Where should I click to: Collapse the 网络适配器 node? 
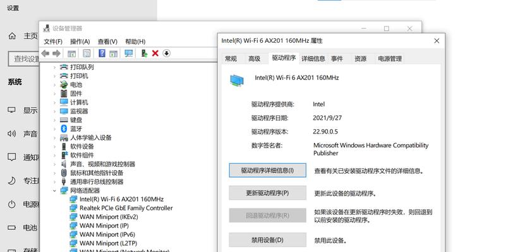coord(54,191)
